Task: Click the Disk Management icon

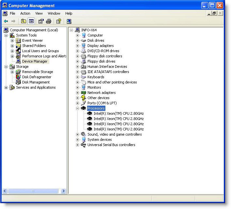Action: coord(18,82)
